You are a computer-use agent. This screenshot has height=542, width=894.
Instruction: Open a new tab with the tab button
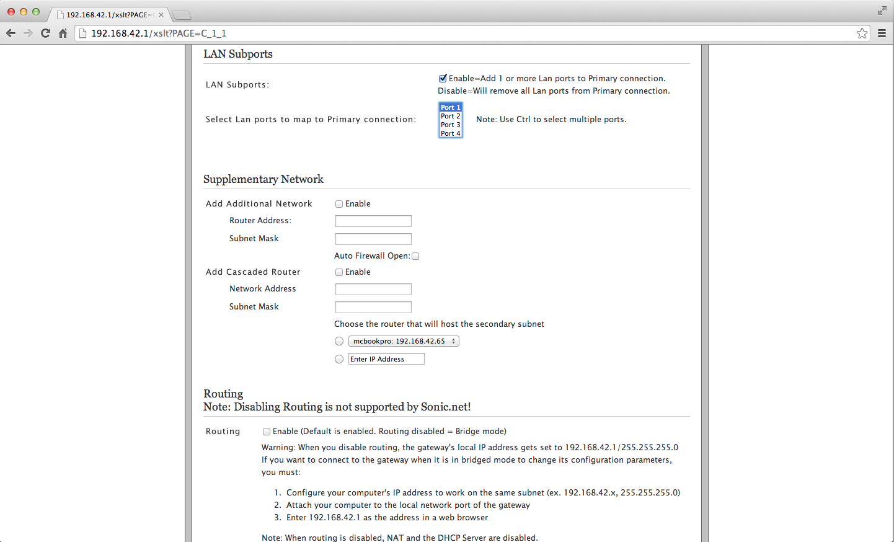pyautogui.click(x=181, y=15)
